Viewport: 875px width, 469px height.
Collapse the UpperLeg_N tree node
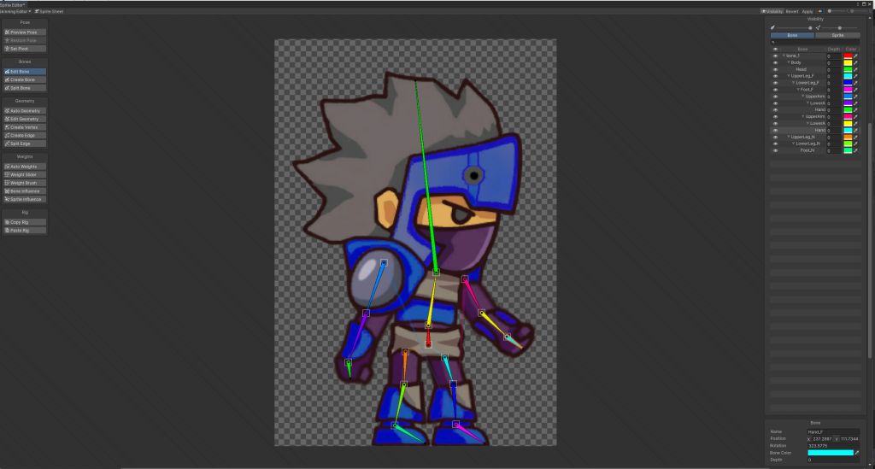[x=789, y=137]
